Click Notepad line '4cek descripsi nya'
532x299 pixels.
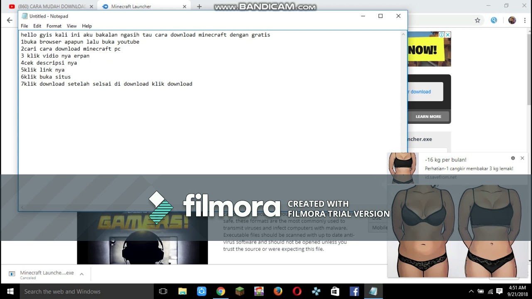click(49, 63)
